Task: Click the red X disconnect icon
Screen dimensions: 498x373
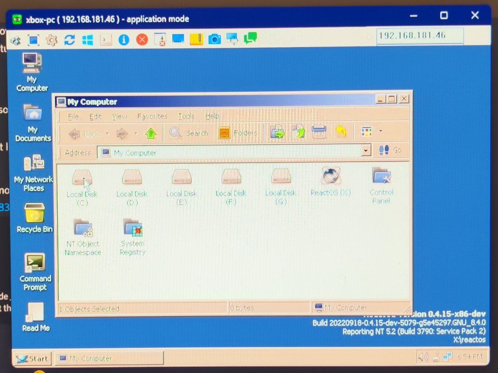Action: 142,40
